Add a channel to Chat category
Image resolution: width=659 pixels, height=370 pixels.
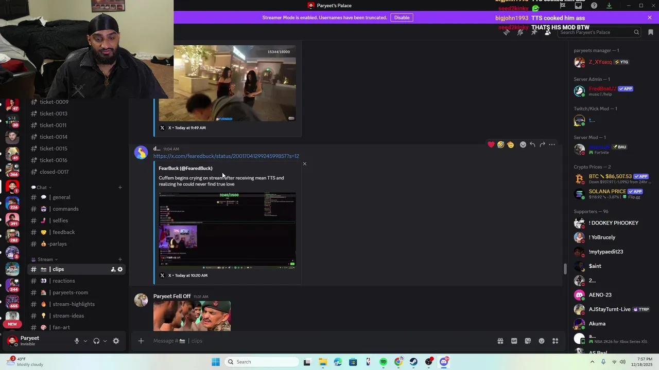pos(120,188)
